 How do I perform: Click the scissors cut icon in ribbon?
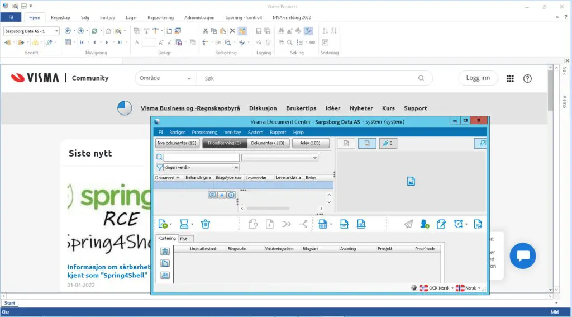[x=206, y=31]
